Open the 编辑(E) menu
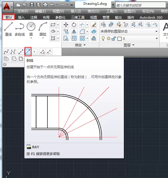Image resolution: width=168 pixels, height=178 pixels. click(40, 11)
